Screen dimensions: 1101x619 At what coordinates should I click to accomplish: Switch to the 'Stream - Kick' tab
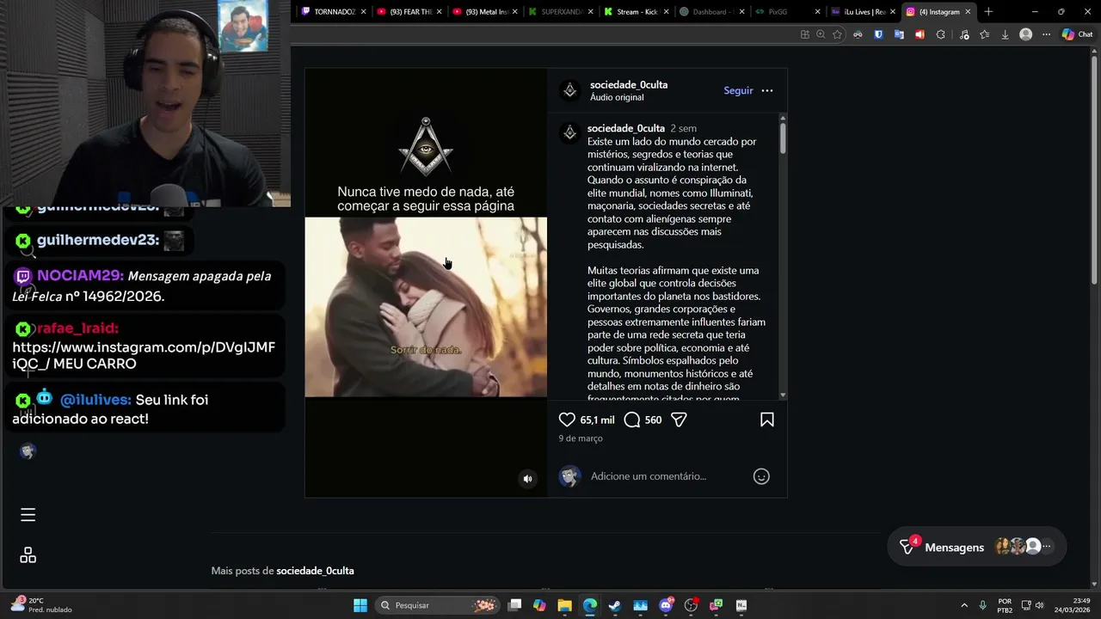coord(637,12)
